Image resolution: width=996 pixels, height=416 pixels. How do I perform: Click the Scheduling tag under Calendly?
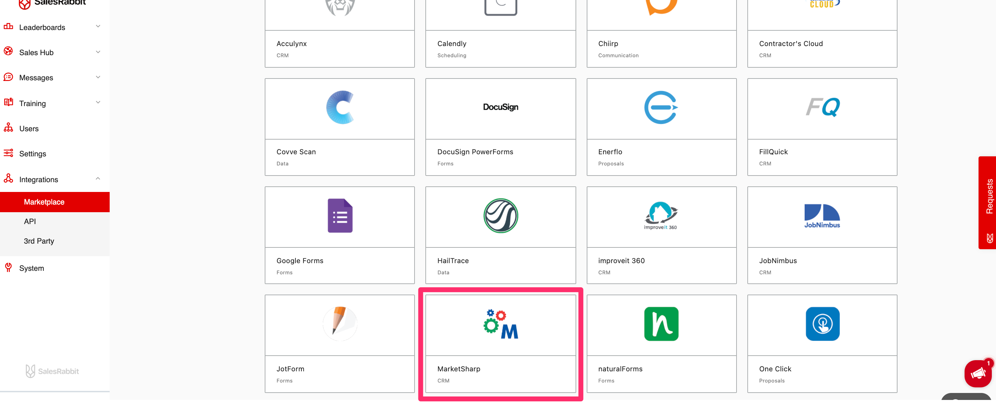451,55
